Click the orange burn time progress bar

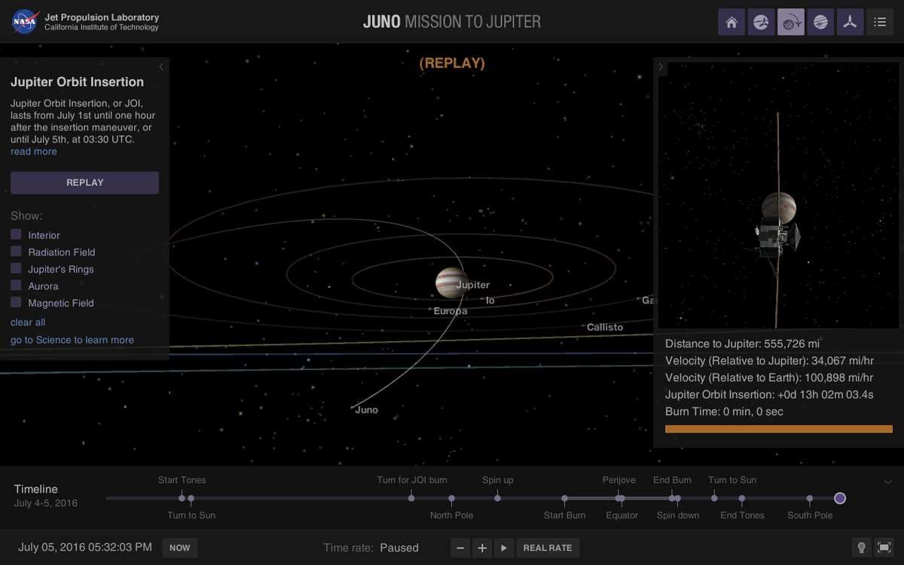click(779, 429)
